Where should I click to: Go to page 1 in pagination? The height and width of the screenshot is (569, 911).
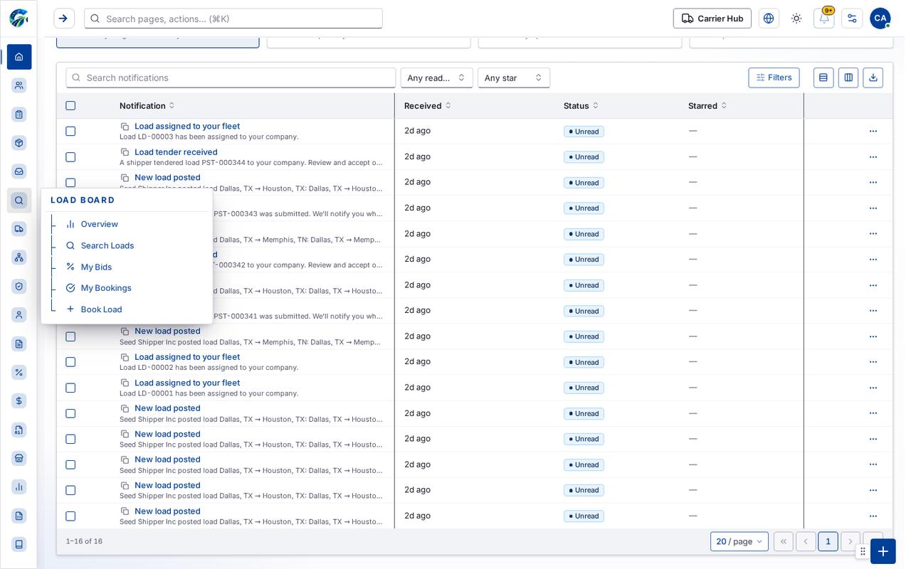(x=828, y=541)
